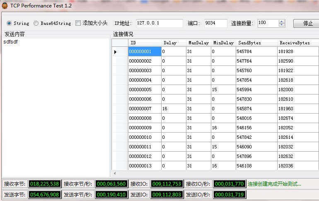This screenshot has height=201, width=319.
Task: Click the grid's horizontal scrollbar left arrow
Action: coord(115,173)
